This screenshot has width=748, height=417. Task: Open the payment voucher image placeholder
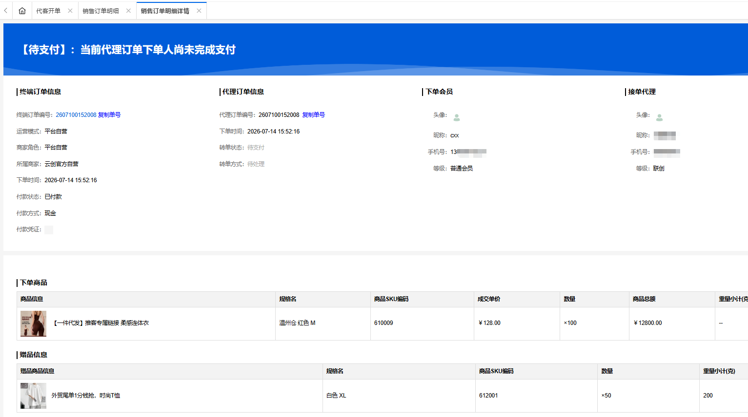pyautogui.click(x=49, y=230)
